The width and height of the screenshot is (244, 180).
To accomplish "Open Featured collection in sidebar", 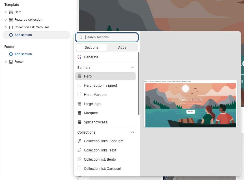I will 28,20.
